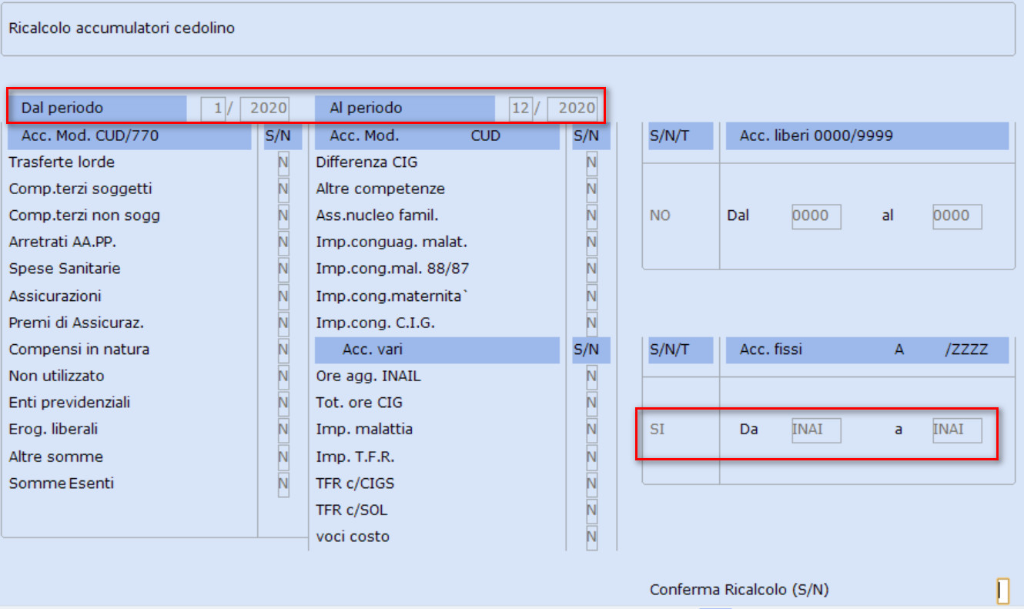Focus the TFR c/CIGS S/N field
The image size is (1024, 609).
coord(591,484)
